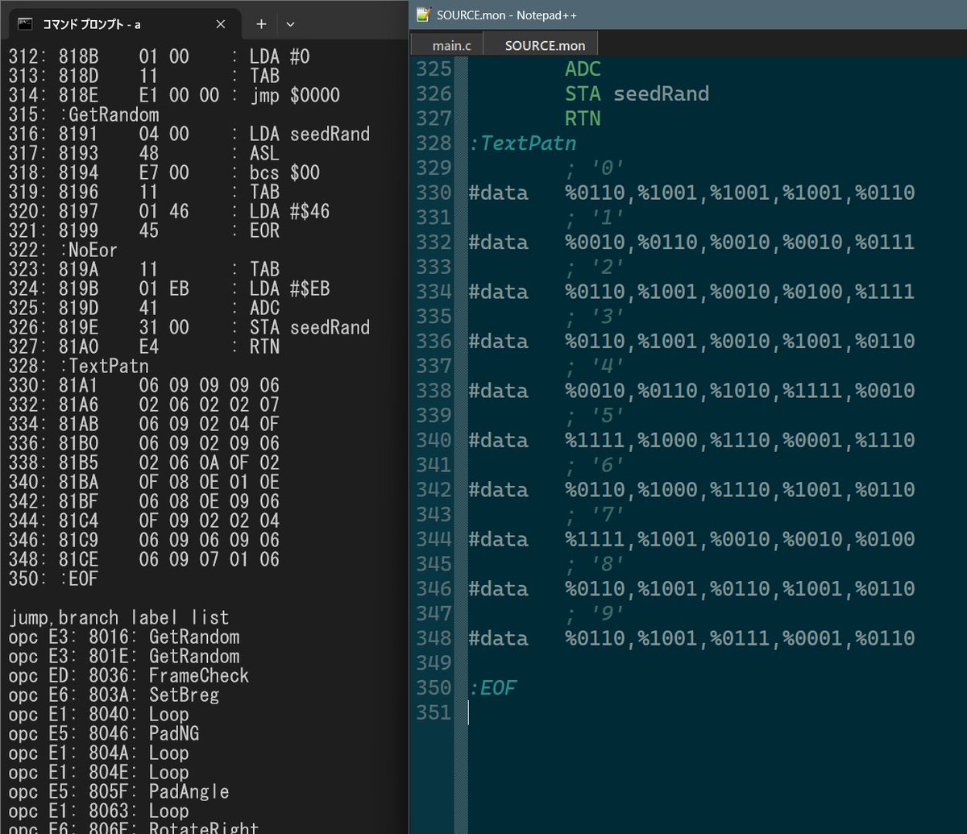Click the EOR instruction on terminal line 321
967x834 pixels.
pos(265,230)
